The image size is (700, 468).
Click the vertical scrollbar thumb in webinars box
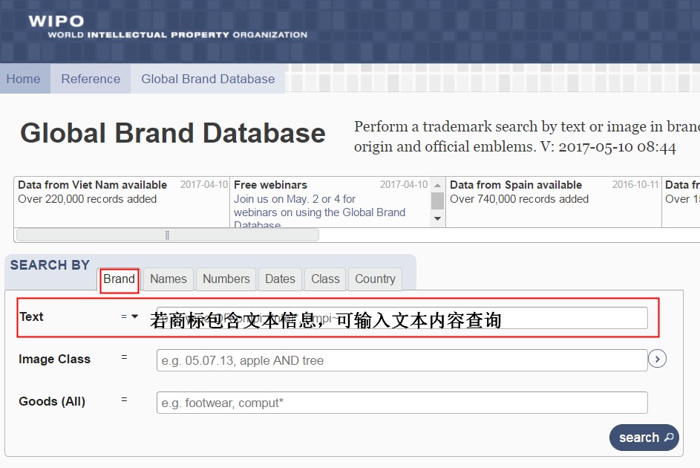click(x=437, y=201)
